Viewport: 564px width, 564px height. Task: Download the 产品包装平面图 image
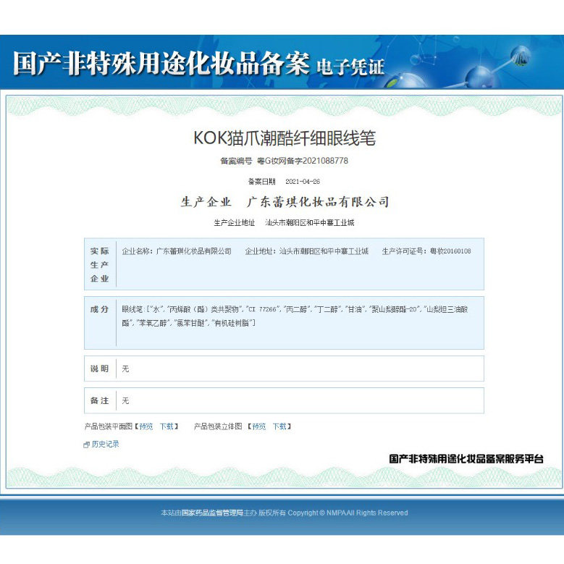167,426
